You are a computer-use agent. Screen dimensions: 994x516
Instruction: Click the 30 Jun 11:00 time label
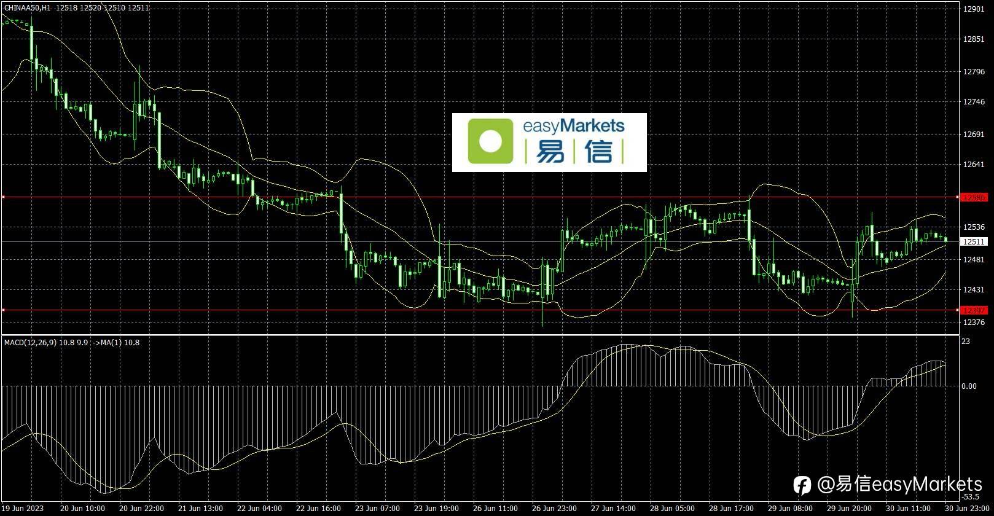(908, 509)
